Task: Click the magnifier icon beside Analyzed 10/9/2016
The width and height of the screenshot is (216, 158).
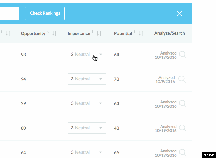Action: point(182,79)
